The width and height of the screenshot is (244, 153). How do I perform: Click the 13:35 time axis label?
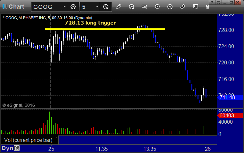[150, 149]
